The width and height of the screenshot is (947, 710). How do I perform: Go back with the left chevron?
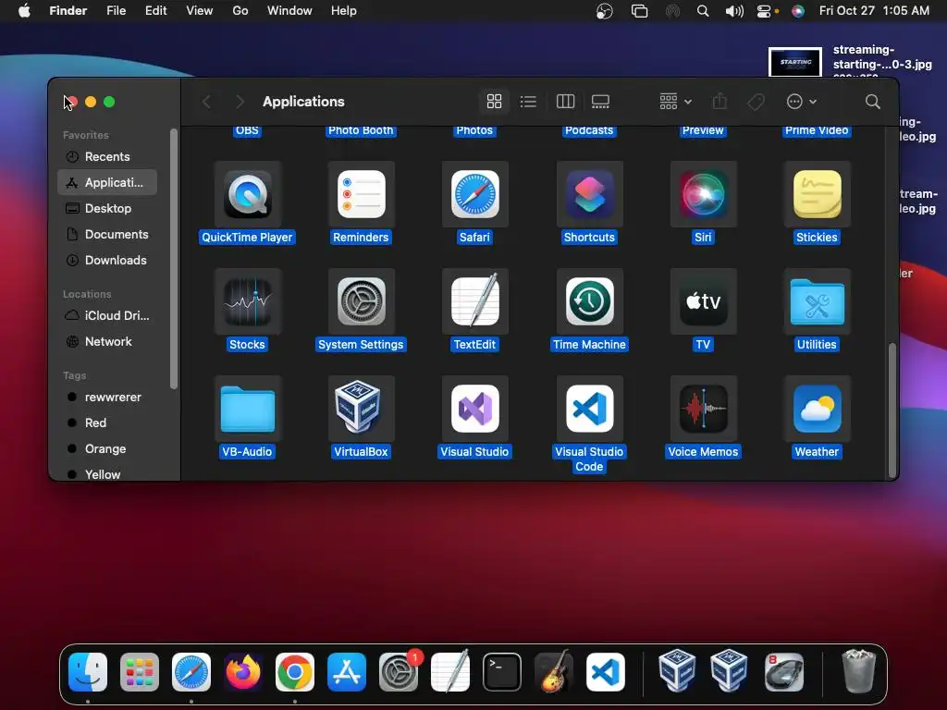[206, 102]
